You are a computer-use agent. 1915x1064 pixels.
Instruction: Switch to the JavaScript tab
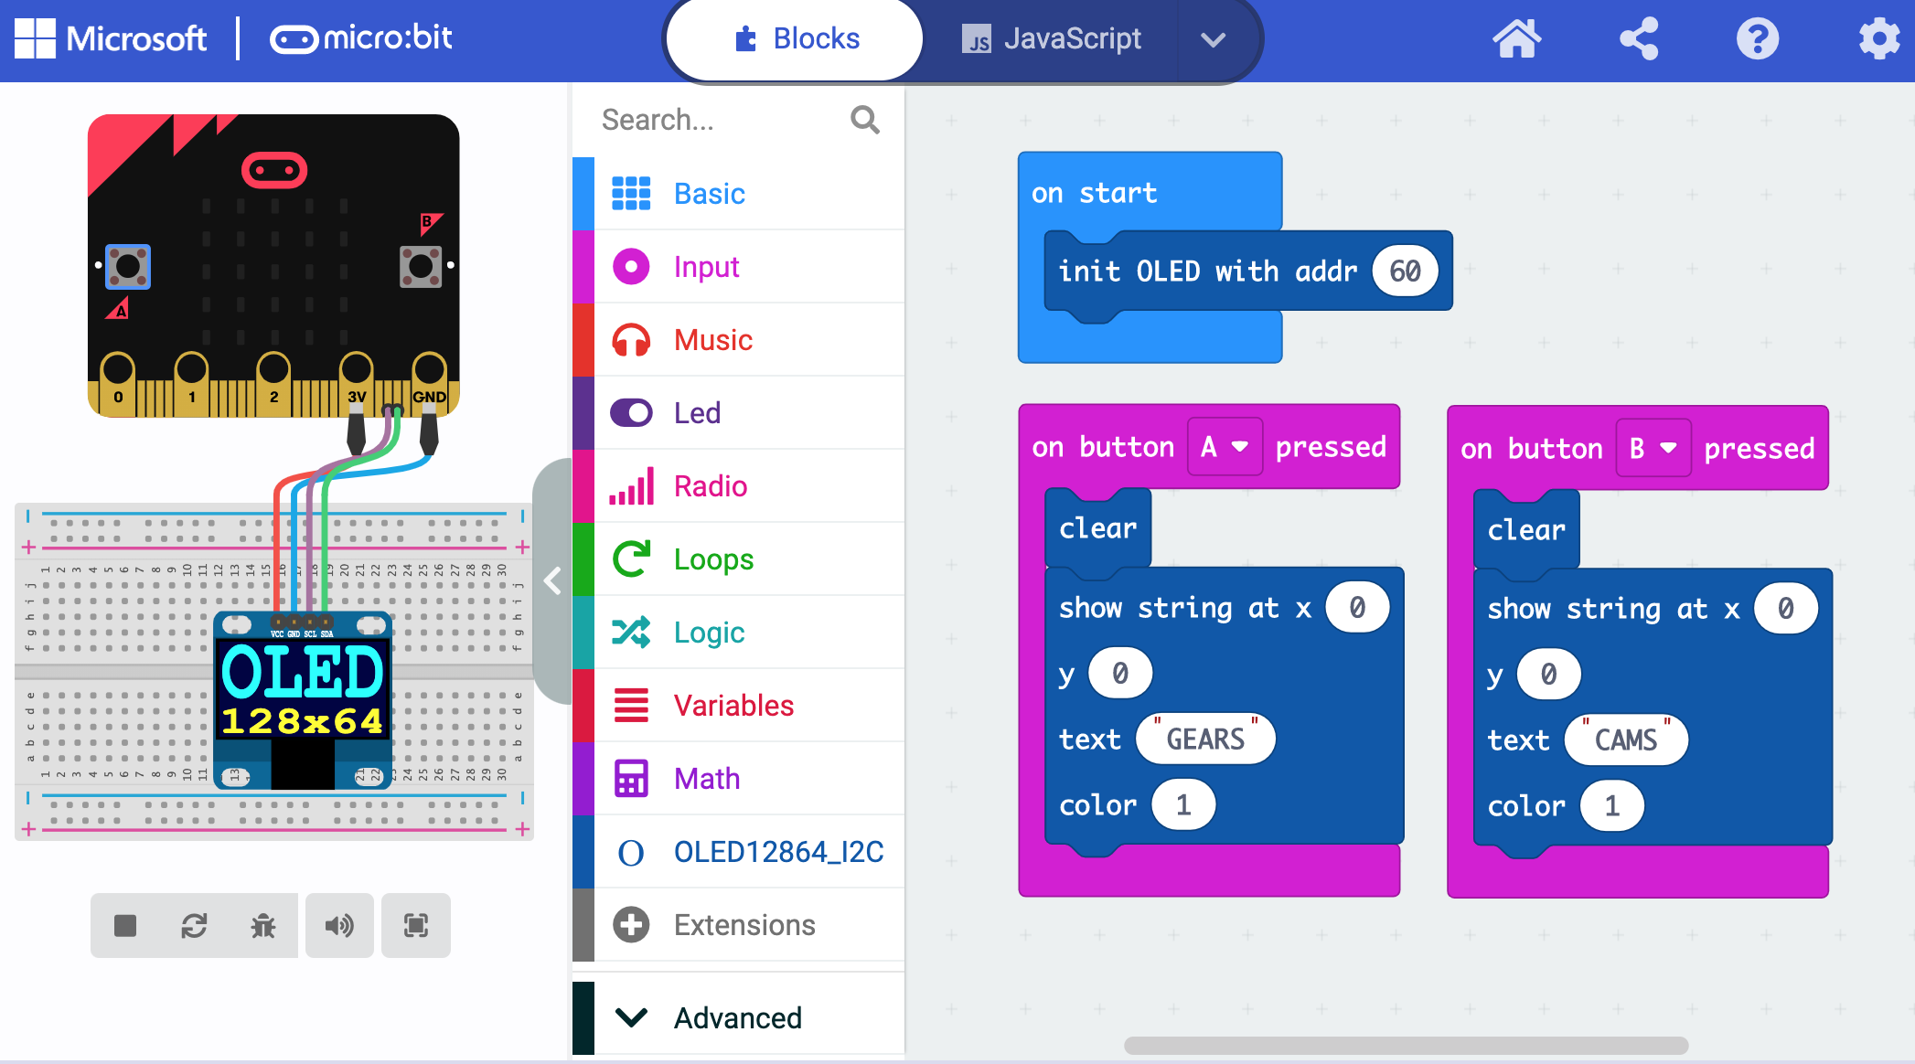(x=1052, y=38)
